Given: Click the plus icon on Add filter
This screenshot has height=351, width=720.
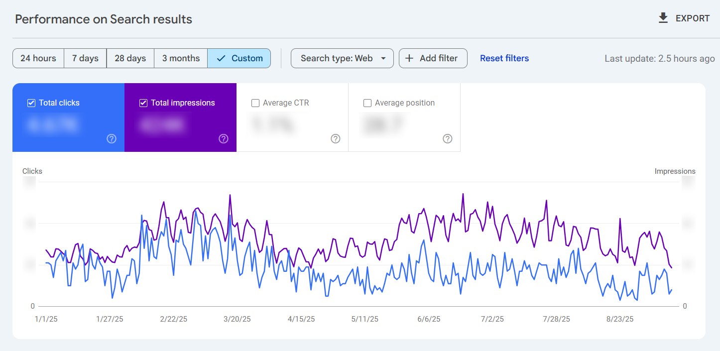Looking at the screenshot, I should pyautogui.click(x=409, y=58).
